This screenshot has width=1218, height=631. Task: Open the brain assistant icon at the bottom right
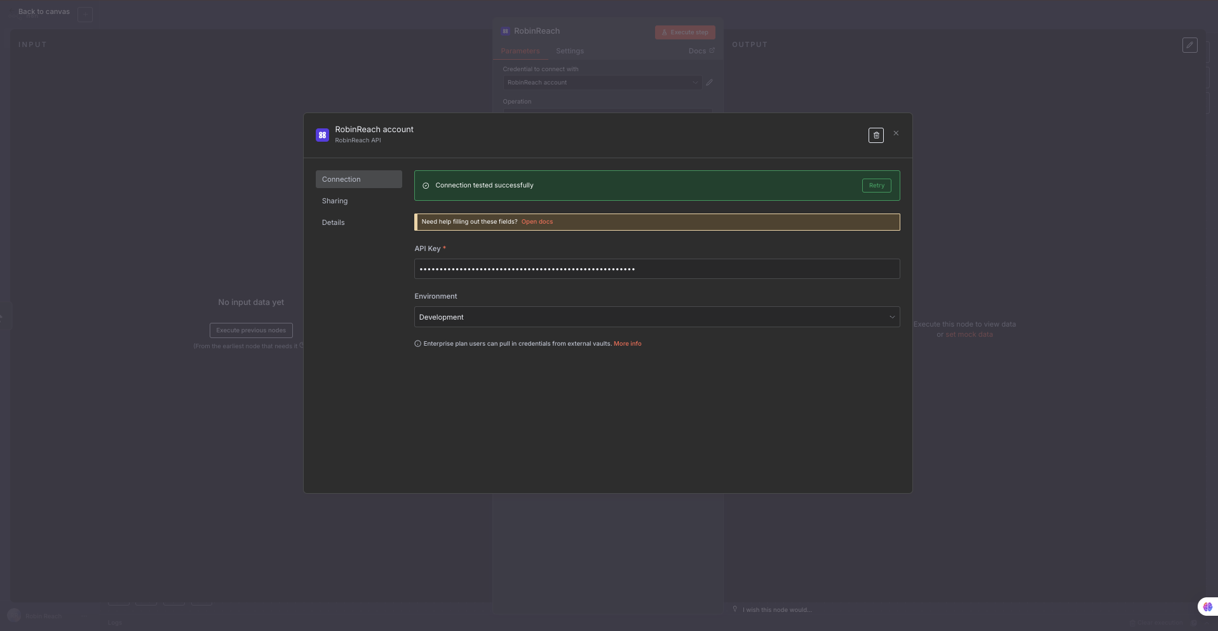[x=1207, y=607]
